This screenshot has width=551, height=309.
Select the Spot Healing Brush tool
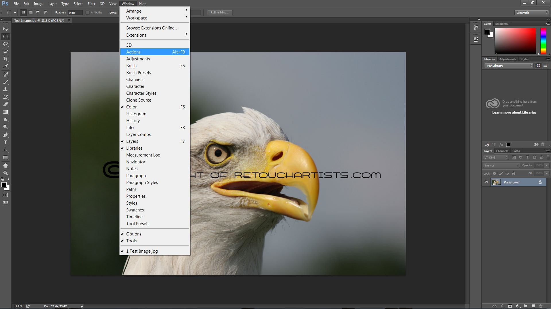point(5,75)
